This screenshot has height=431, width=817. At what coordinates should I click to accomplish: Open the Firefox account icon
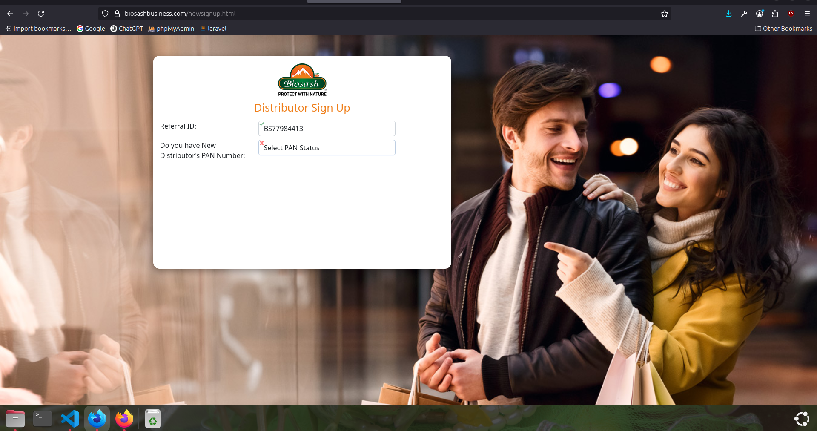pyautogui.click(x=760, y=14)
